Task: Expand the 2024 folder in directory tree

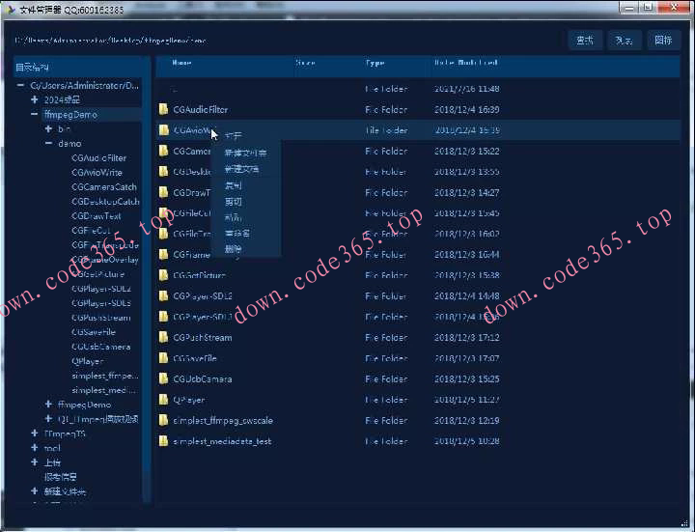Action: click(35, 100)
